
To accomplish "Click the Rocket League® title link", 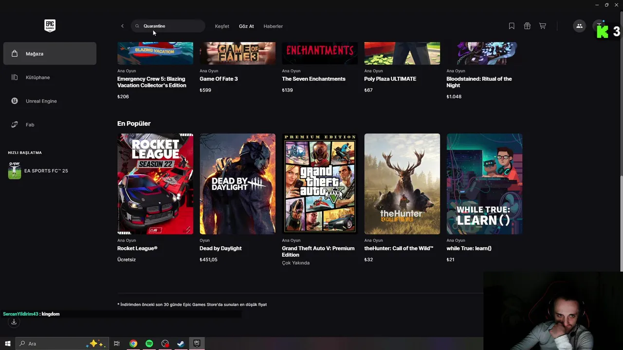I will (x=137, y=248).
